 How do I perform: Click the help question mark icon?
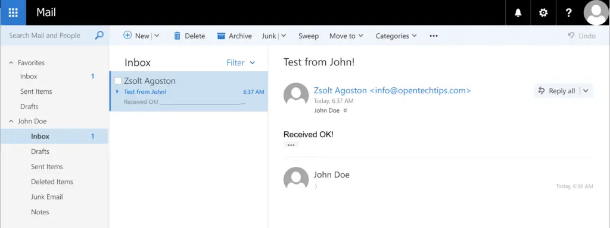coord(568,13)
